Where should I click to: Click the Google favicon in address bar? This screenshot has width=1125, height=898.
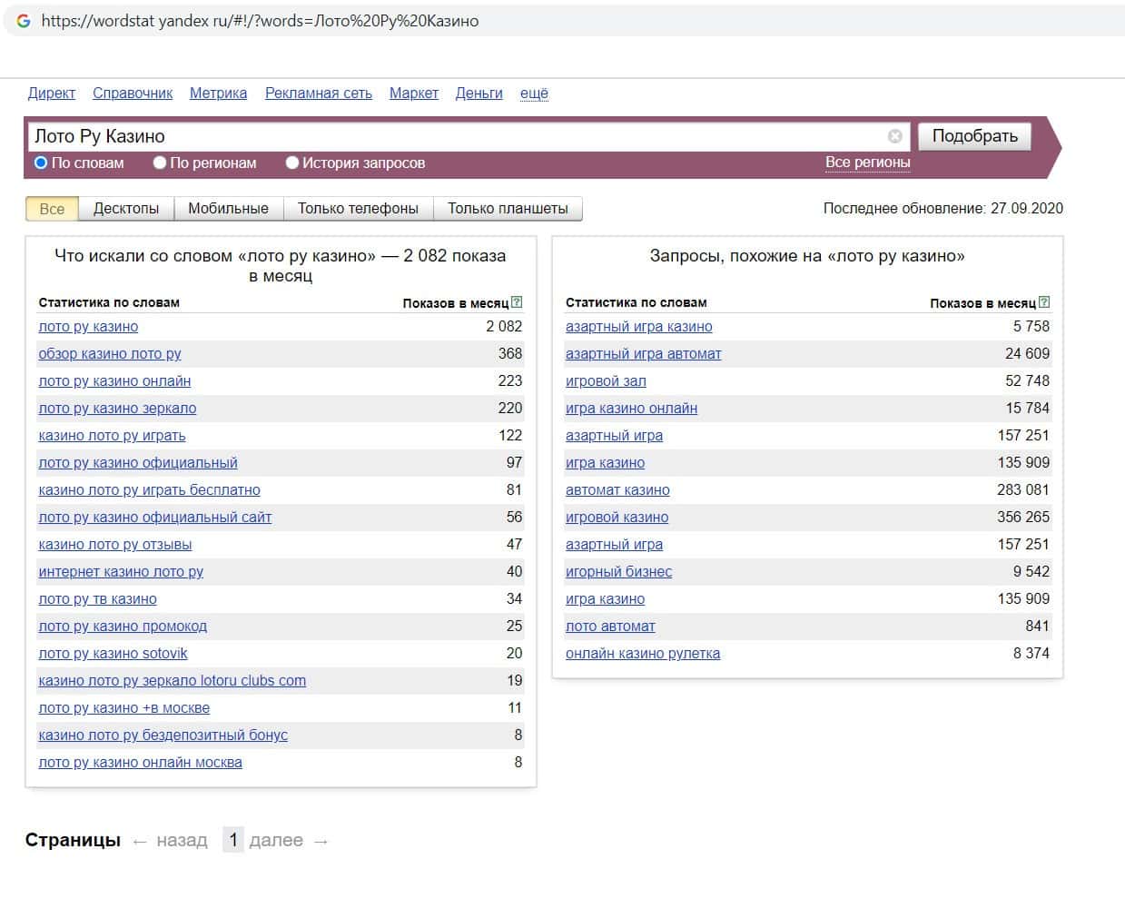point(24,21)
